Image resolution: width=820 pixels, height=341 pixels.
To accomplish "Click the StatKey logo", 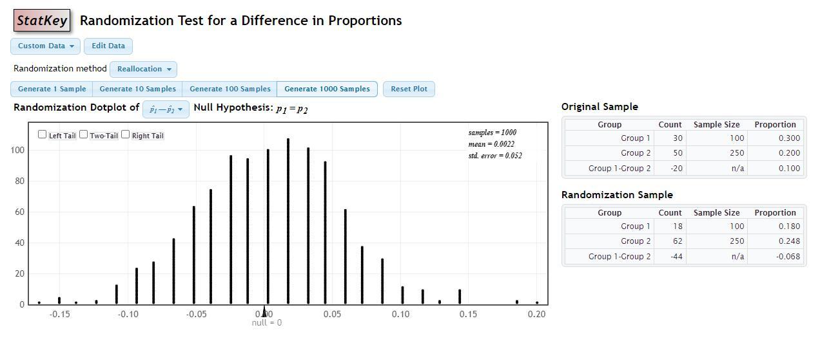I will (42, 21).
